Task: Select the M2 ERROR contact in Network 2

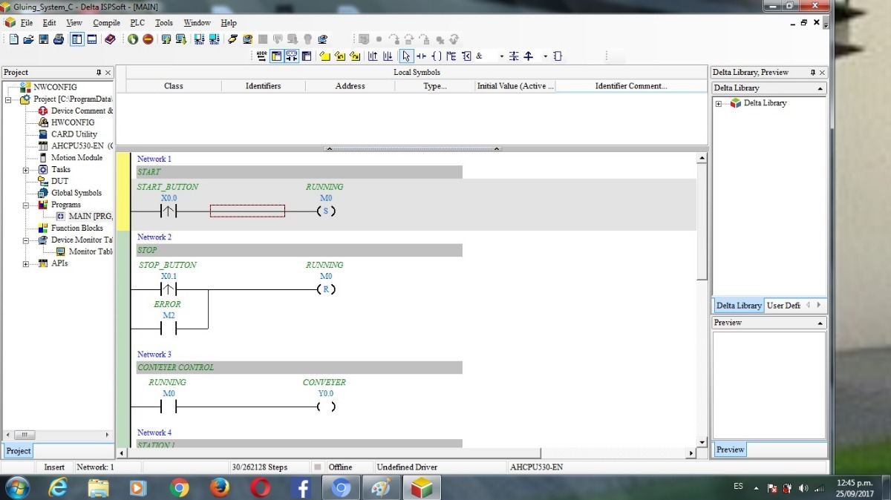Action: coord(169,328)
